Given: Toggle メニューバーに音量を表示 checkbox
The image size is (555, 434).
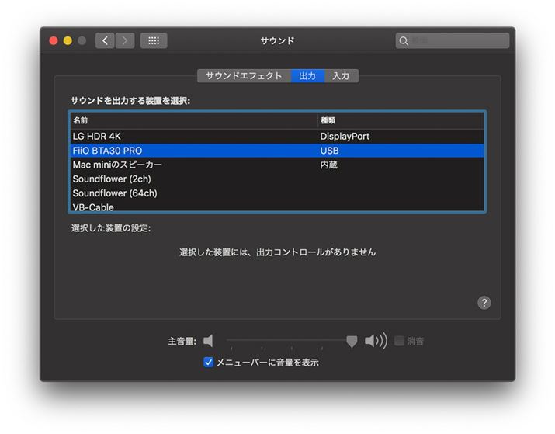Looking at the screenshot, I should [209, 362].
